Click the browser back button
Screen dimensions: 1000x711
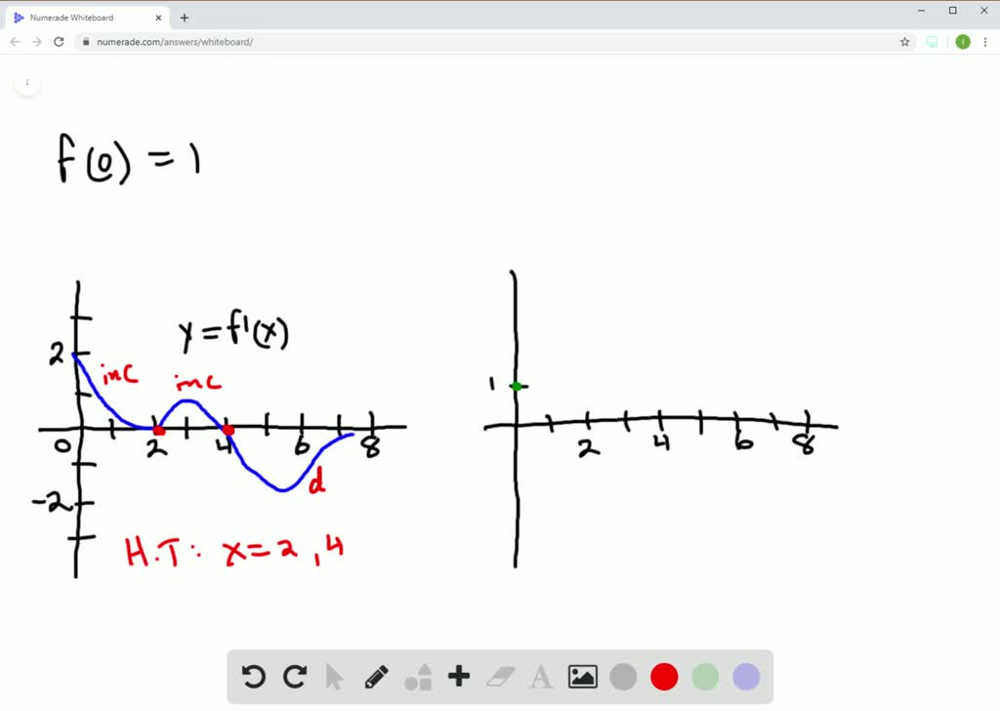[14, 42]
